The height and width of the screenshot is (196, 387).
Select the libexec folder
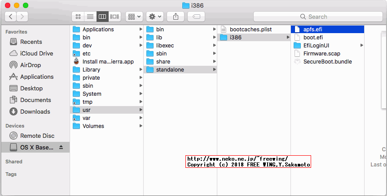(180, 46)
